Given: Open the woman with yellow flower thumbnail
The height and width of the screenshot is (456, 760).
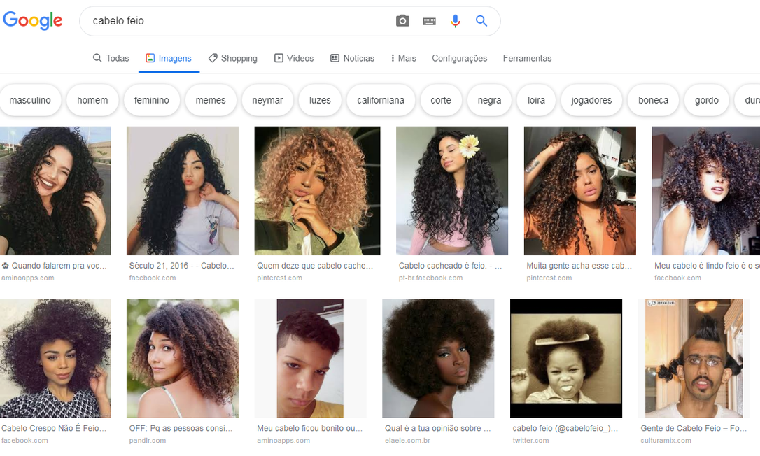Looking at the screenshot, I should pos(452,190).
